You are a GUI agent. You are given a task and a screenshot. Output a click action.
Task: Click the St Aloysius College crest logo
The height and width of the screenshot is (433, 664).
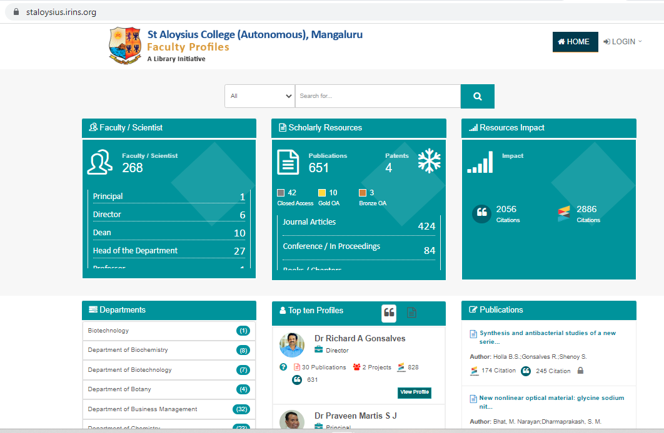pyautogui.click(x=125, y=46)
